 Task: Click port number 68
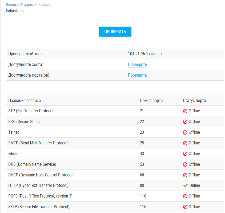tap(142, 175)
